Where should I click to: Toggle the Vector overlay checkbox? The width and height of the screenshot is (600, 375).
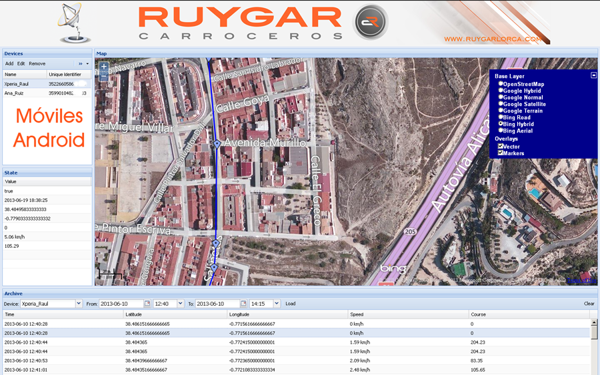[501, 147]
